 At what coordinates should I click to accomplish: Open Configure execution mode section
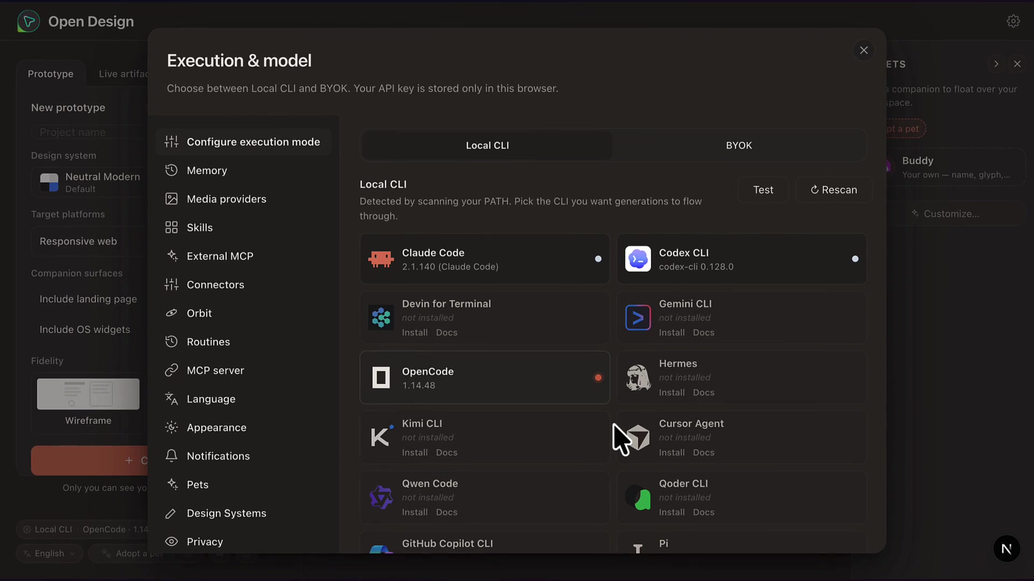243,142
